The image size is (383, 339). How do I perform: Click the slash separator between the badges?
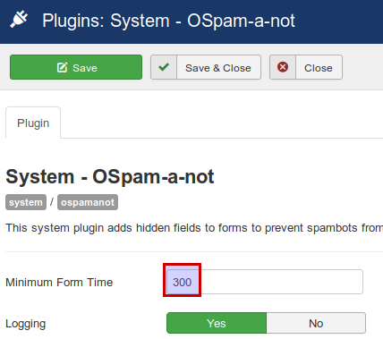[x=52, y=202]
